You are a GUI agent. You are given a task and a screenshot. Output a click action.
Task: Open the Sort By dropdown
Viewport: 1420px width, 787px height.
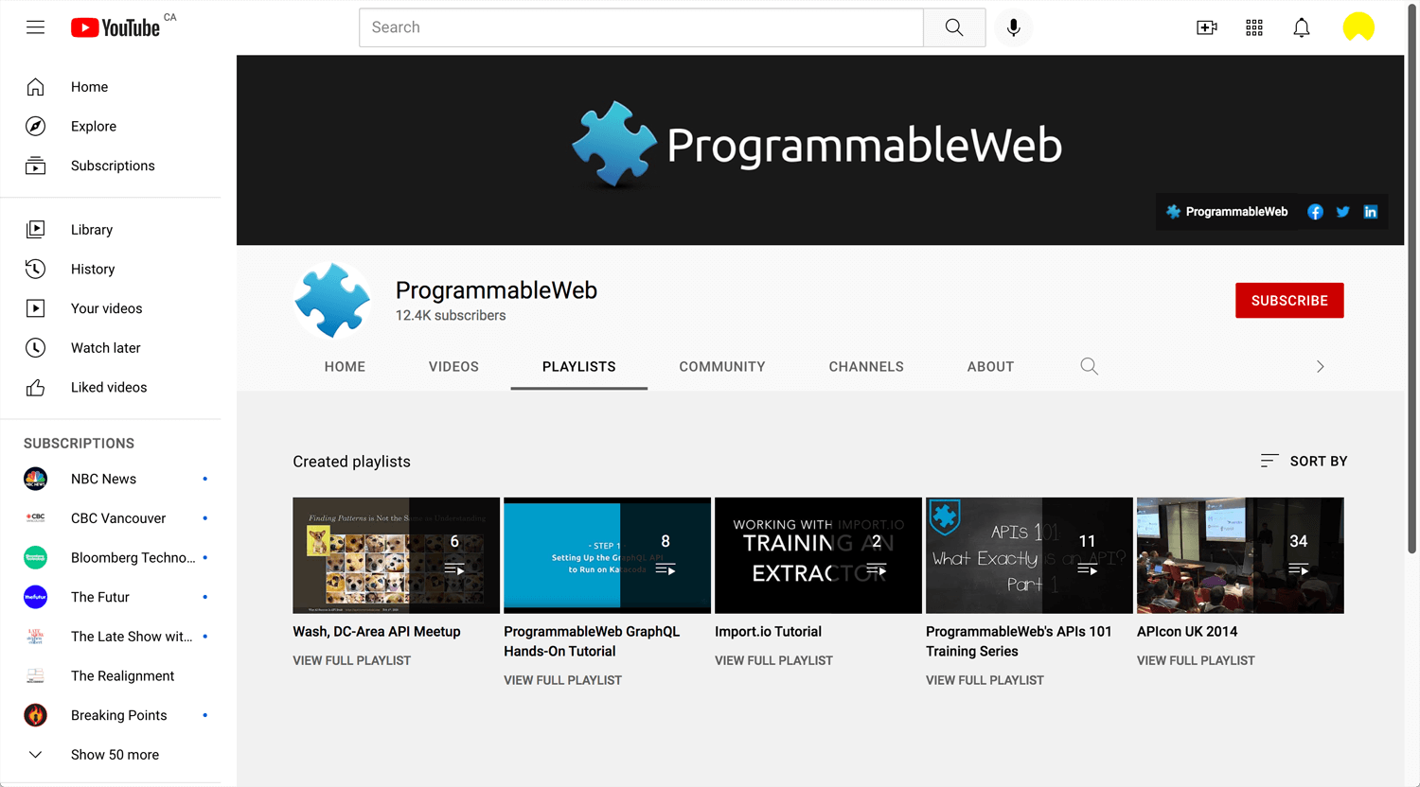click(1304, 461)
